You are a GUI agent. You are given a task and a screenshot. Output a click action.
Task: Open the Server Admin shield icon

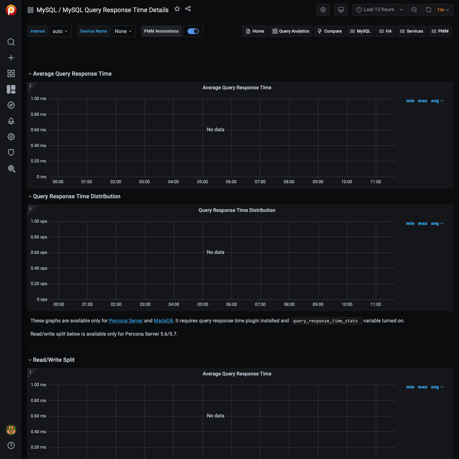click(11, 152)
